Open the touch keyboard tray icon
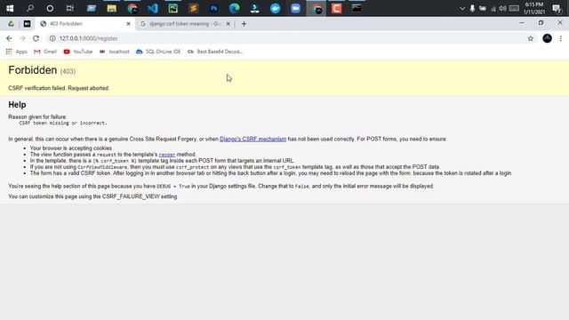The width and height of the screenshot is (569, 320). coord(514,8)
